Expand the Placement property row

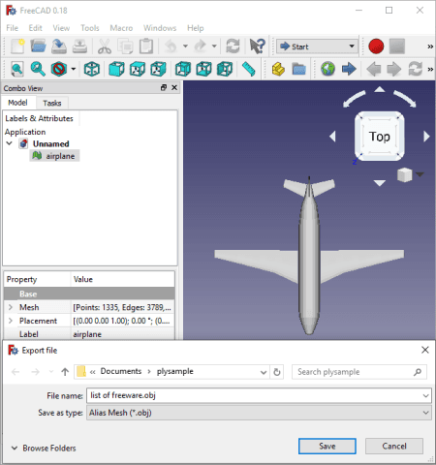point(11,321)
